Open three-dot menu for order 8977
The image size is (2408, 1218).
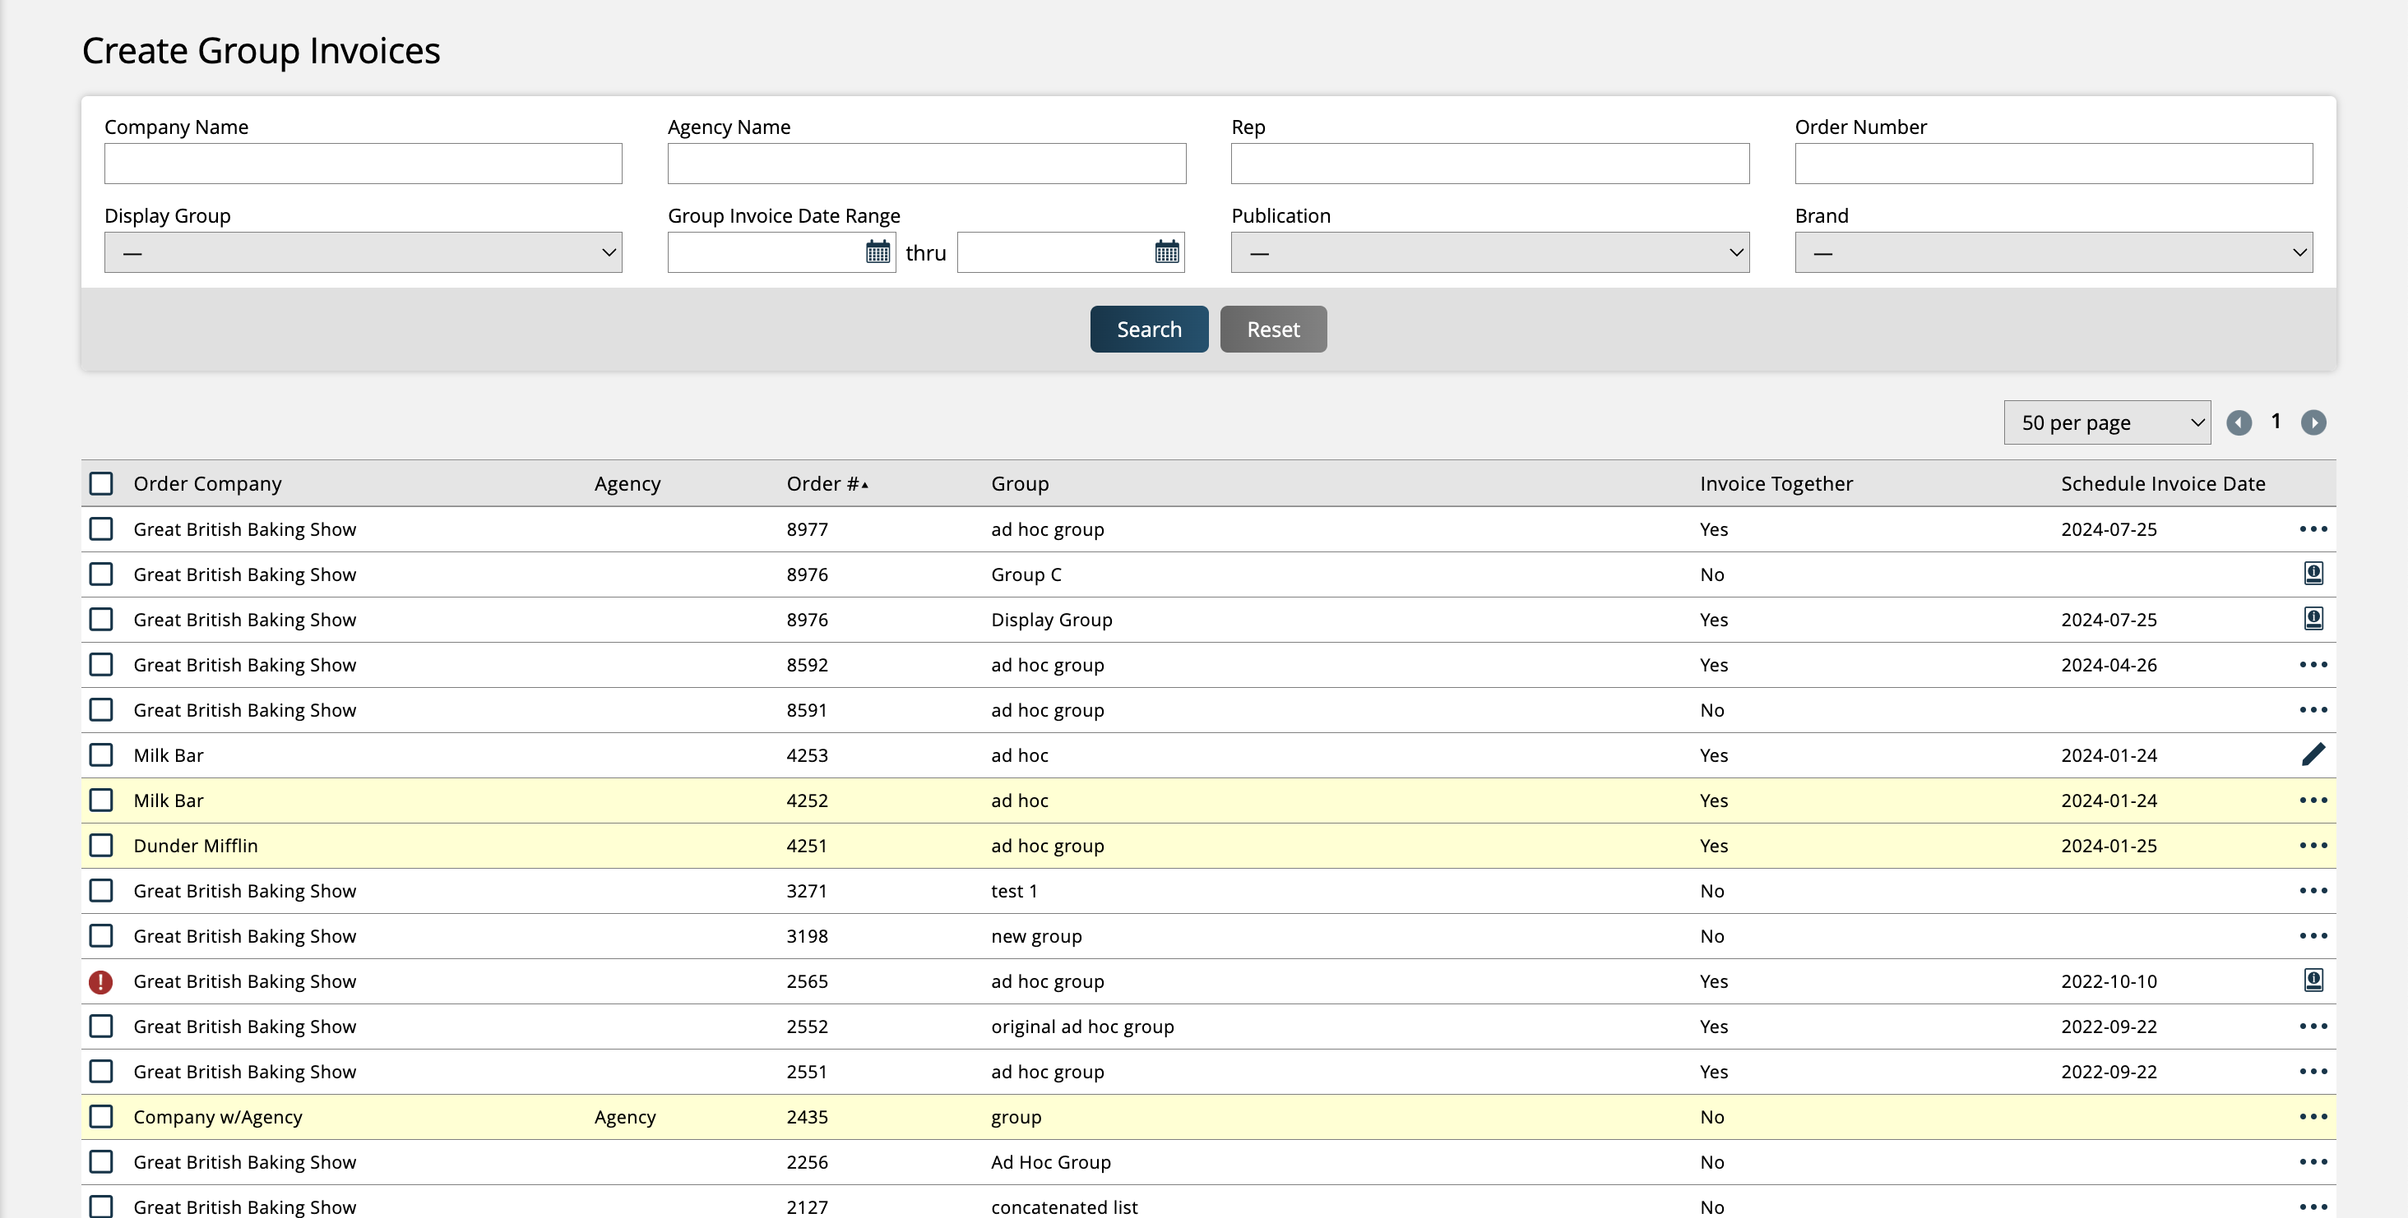[2313, 529]
